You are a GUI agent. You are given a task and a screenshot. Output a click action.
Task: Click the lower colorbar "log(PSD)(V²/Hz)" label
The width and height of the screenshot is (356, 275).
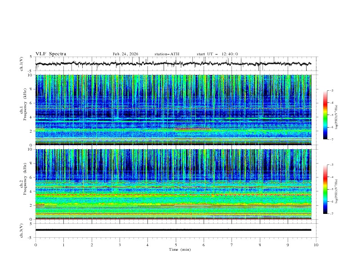[336, 191]
